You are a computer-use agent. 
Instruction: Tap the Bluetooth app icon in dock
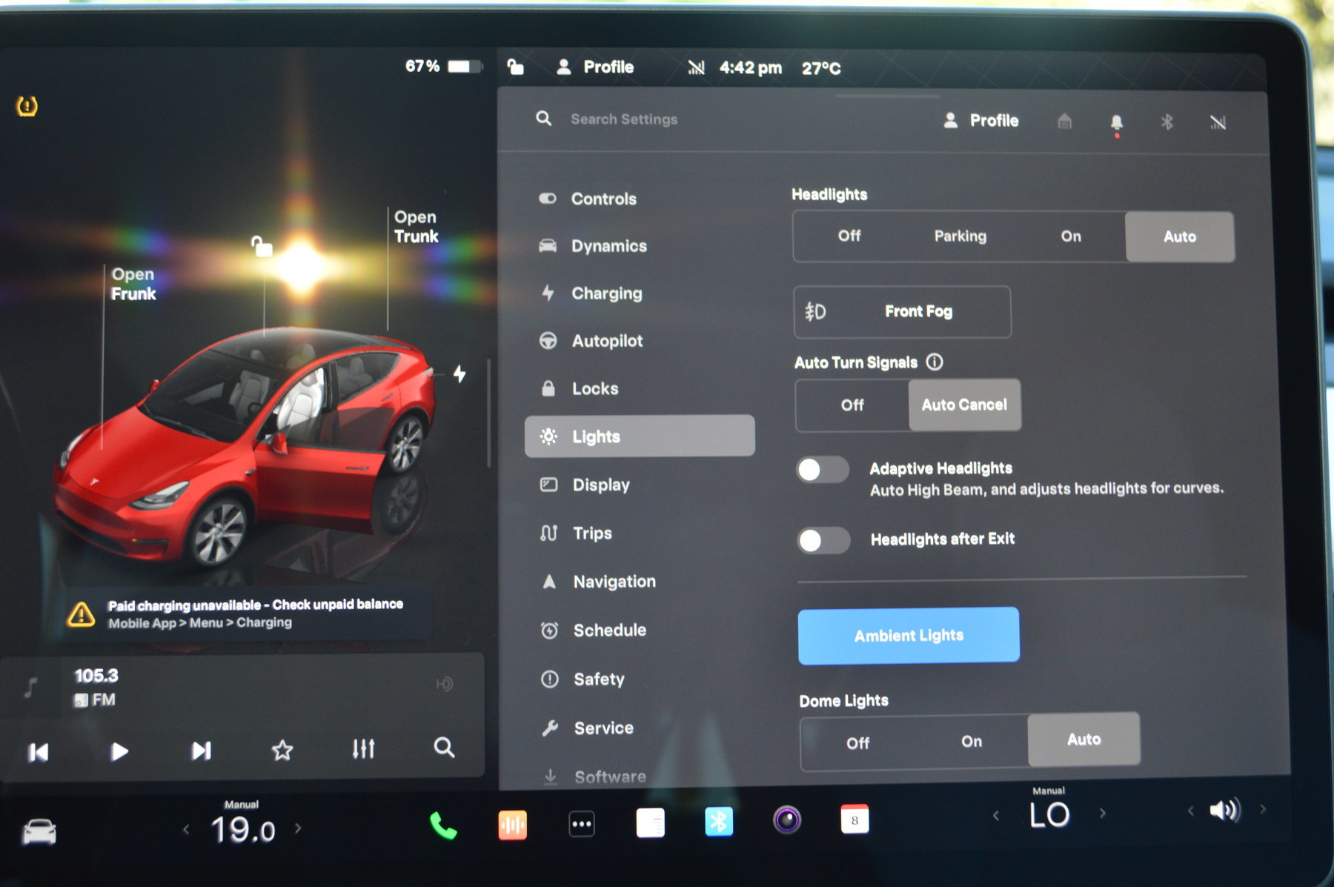718,822
